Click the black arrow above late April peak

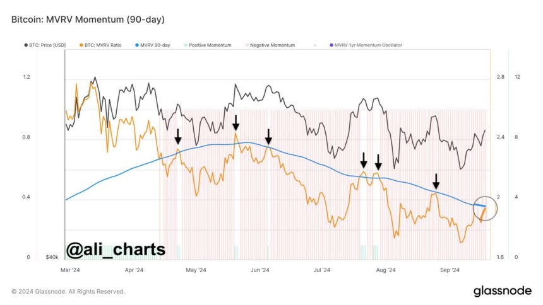178,136
